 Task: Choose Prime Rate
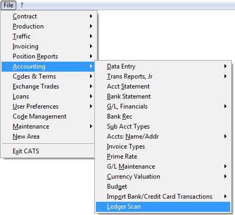click(x=163, y=157)
